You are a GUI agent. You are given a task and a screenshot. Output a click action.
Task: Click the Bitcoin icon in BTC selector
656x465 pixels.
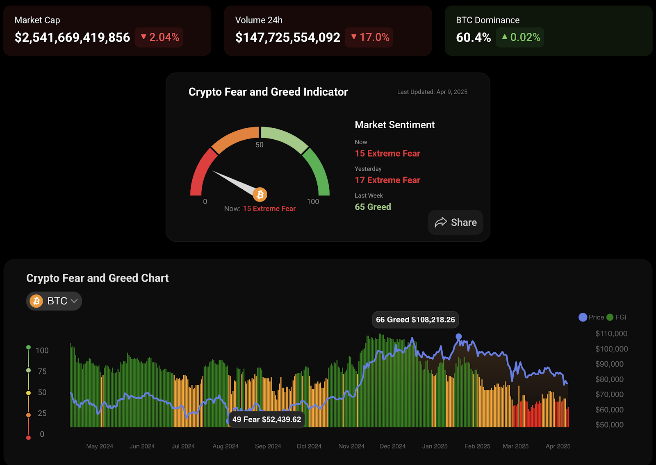pyautogui.click(x=36, y=301)
